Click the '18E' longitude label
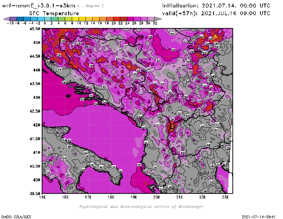 tap(111, 197)
